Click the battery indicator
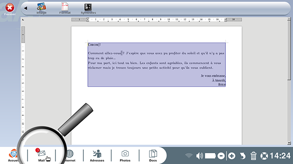Screen dimensions: 293x164 pyautogui.click(x=211, y=156)
